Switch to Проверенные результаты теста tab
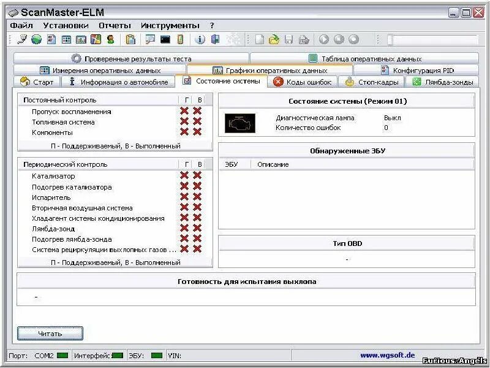Screen dimensions: 490x368 click(131, 58)
